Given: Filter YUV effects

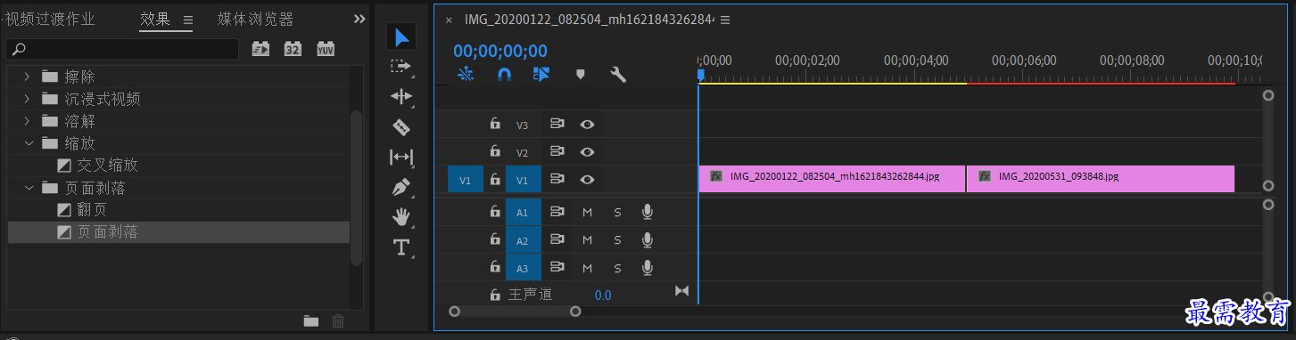Looking at the screenshot, I should 326,49.
